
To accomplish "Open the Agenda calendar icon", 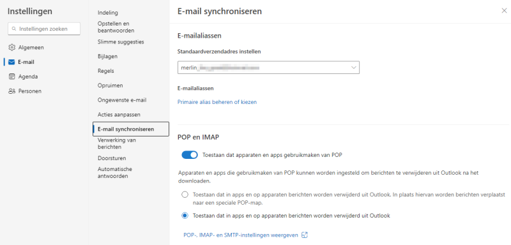I will coord(12,77).
